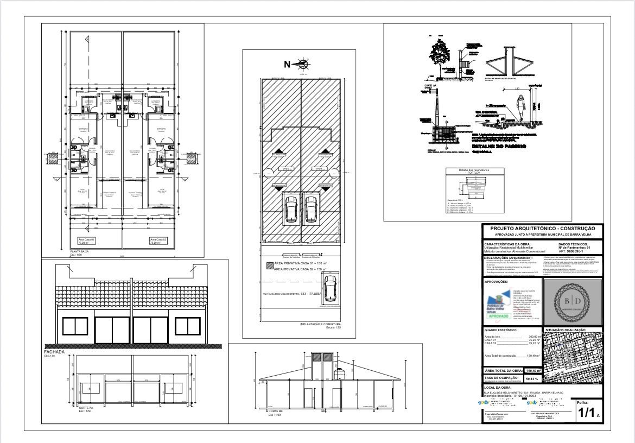Click 'ÁREA PRIVATIVA CASA 01 = 150 m²'

301,263
